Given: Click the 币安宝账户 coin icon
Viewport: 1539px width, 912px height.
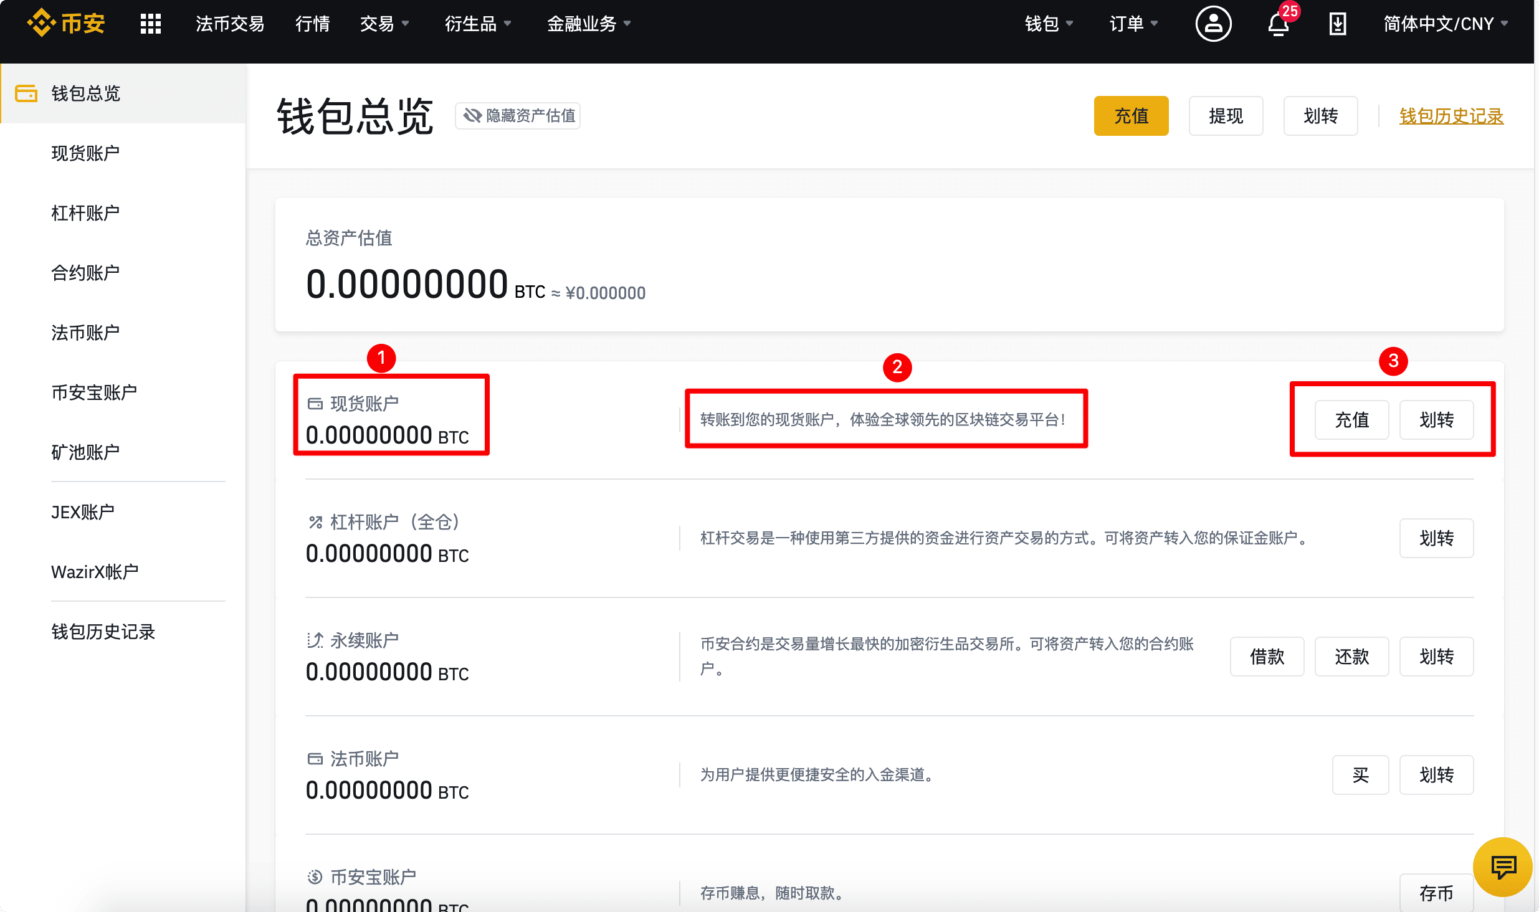Looking at the screenshot, I should pos(315,877).
